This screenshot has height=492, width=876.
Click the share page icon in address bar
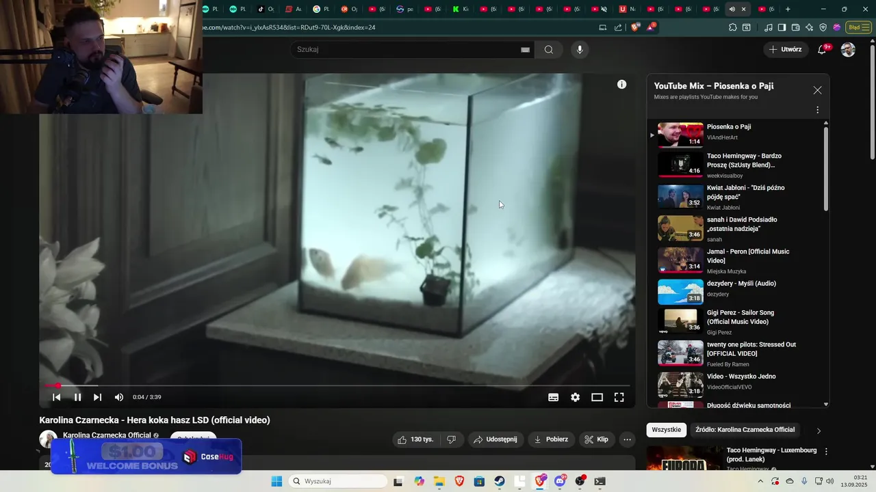[618, 27]
